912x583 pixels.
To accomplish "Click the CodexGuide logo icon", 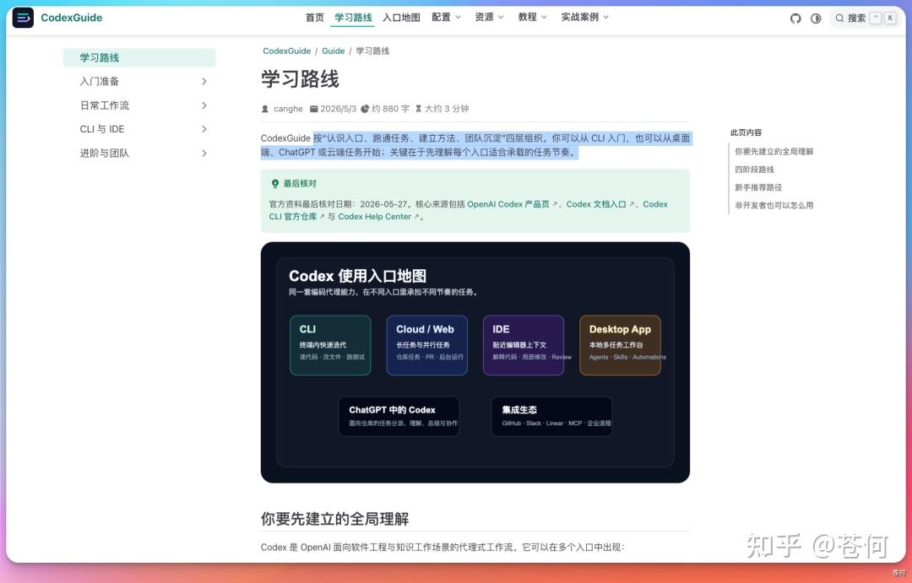I will pos(23,18).
